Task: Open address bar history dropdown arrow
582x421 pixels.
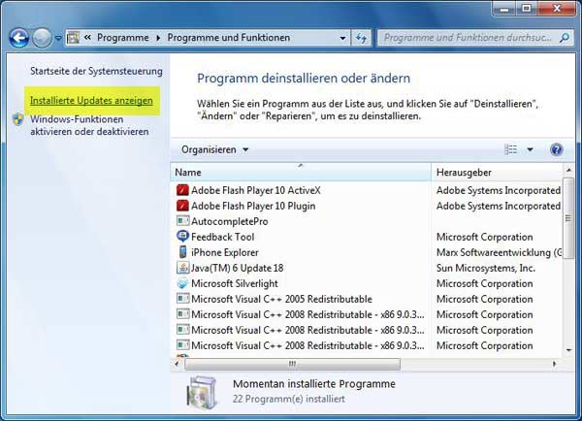Action: coord(342,39)
